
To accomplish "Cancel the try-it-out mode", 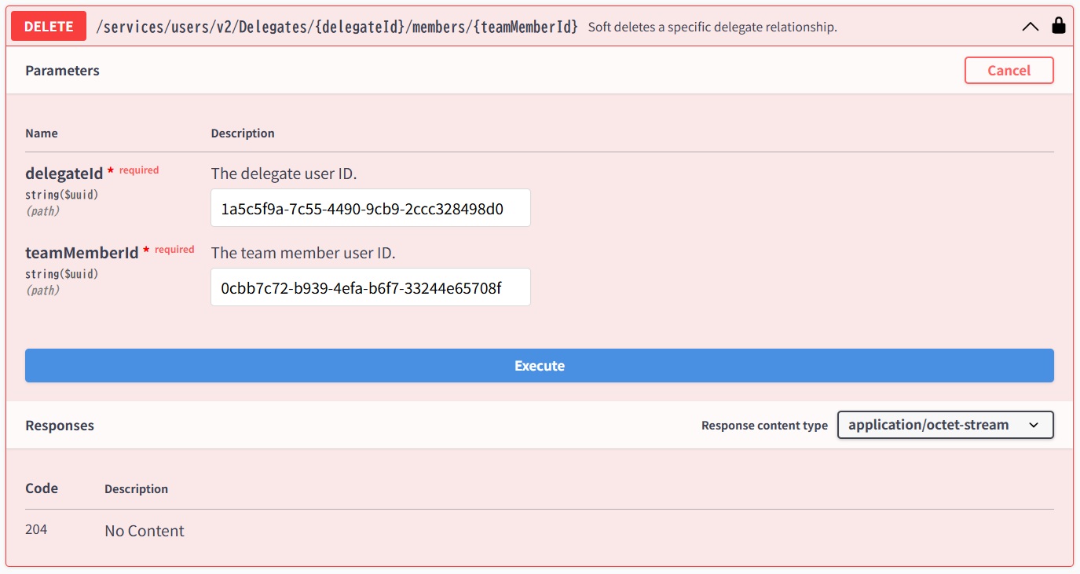I will click(x=1009, y=70).
